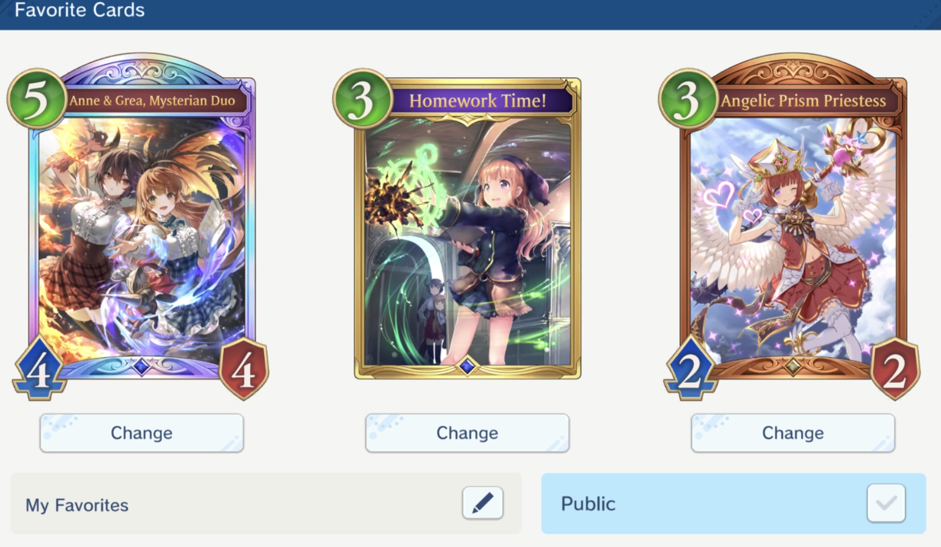The image size is (941, 547).
Task: Click the red defense 4 shield on Anne & Grea
Action: coord(244,369)
